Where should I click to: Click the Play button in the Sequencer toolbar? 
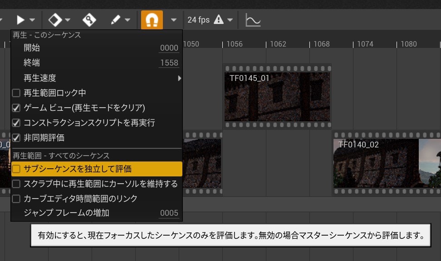click(20, 20)
